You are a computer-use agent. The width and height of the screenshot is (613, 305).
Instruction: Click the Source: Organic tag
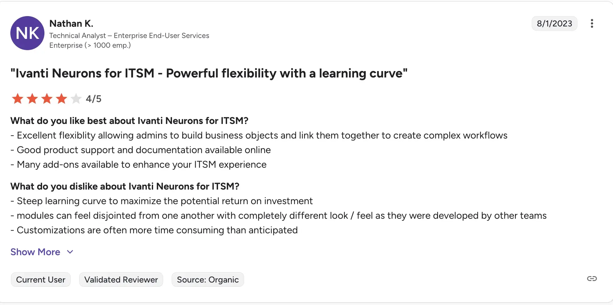click(208, 279)
